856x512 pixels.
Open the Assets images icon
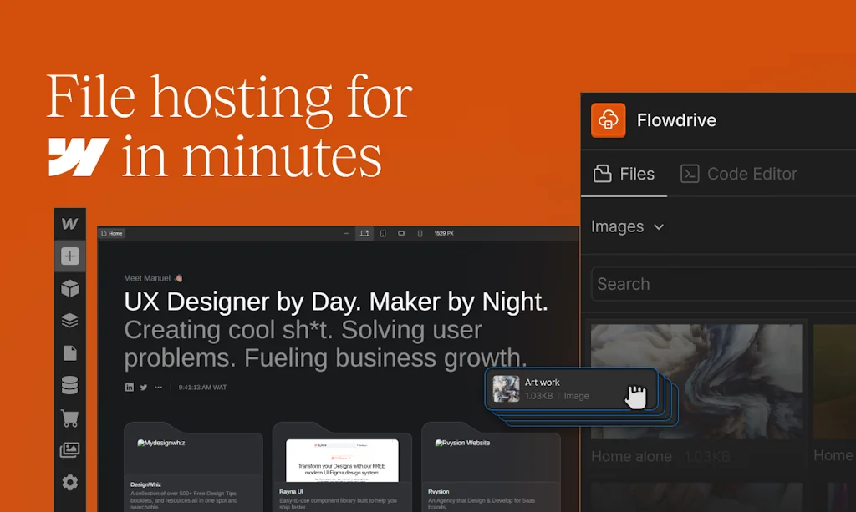coord(70,450)
